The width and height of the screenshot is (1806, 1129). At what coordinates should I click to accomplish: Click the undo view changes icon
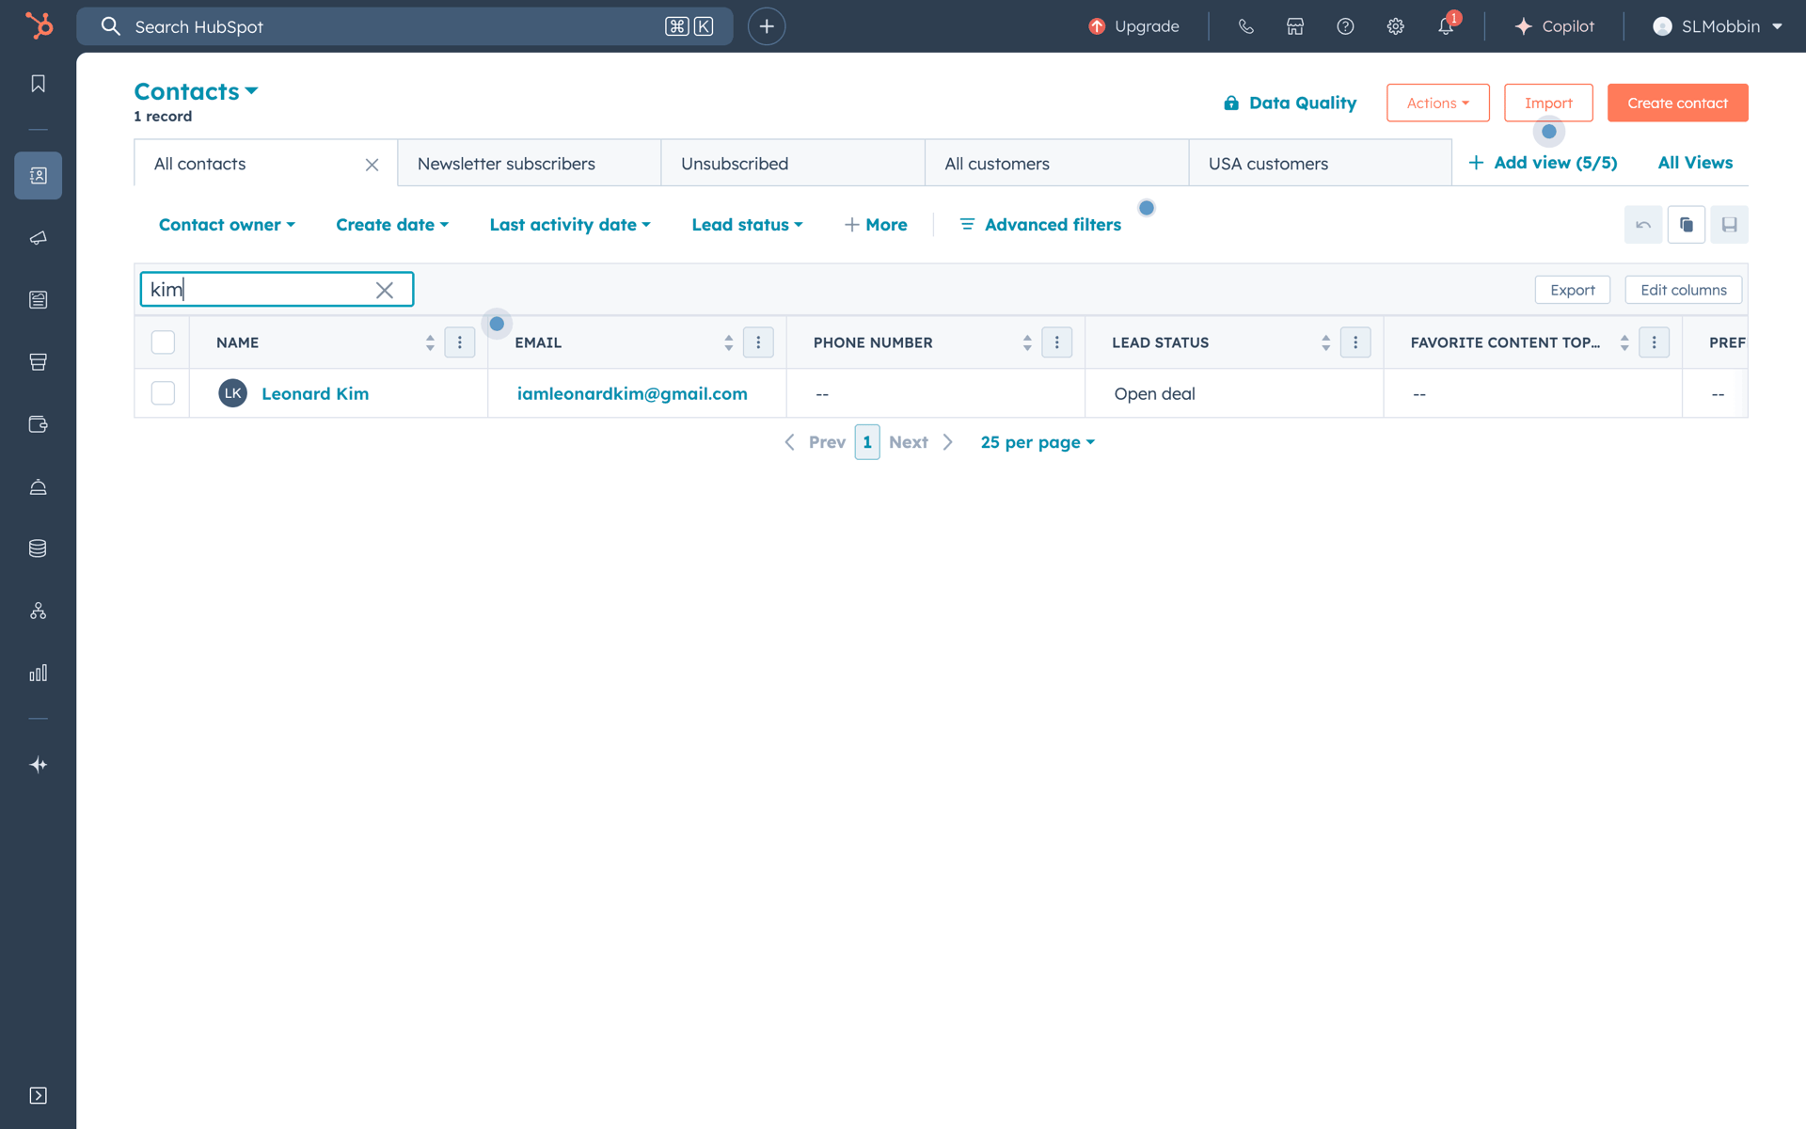(x=1643, y=225)
